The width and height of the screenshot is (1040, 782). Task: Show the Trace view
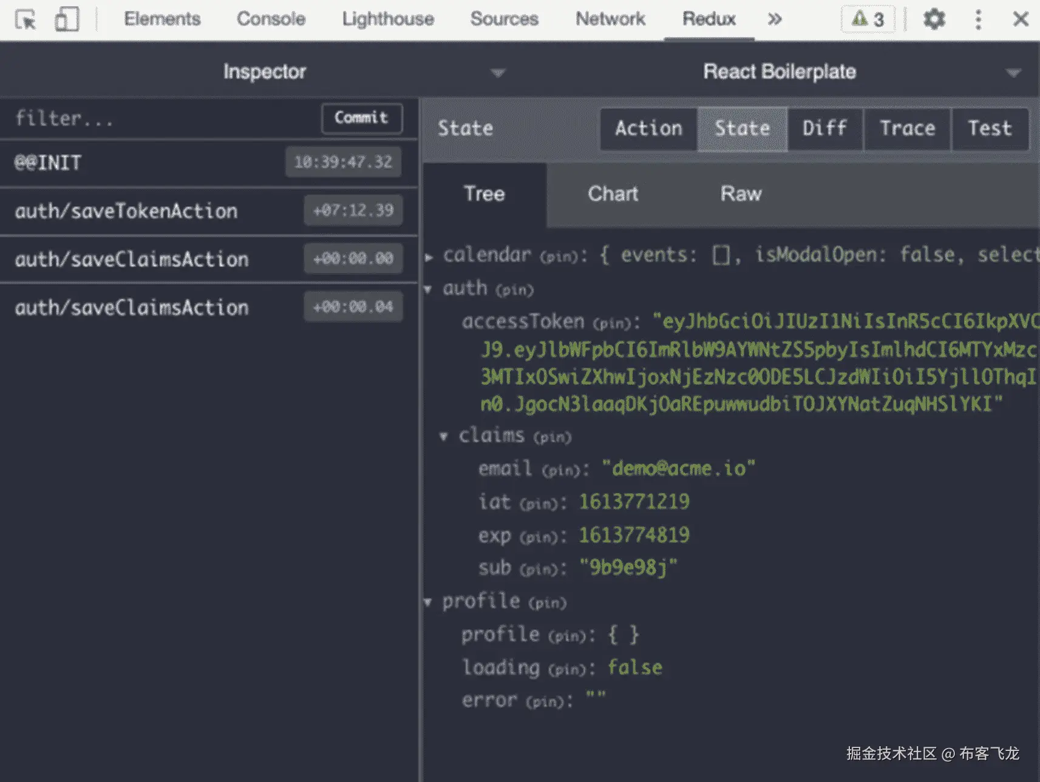[x=908, y=129]
